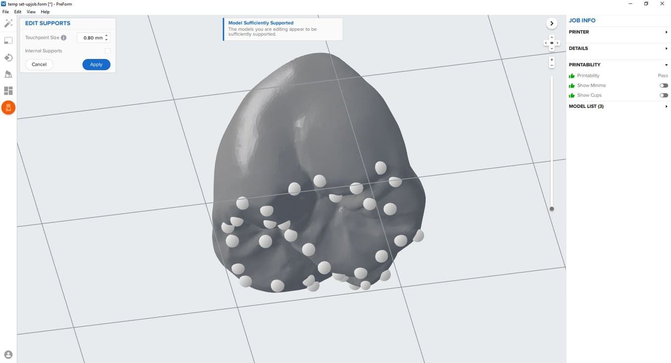Collapse the Job Info panel arrow
This screenshot has width=671, height=363.
coord(552,23)
